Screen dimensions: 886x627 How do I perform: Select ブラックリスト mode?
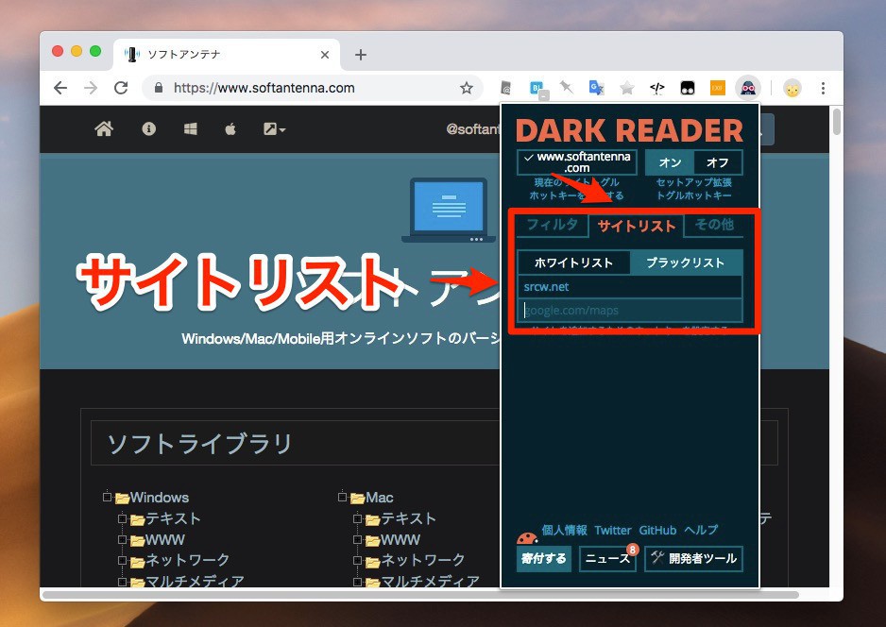click(686, 263)
